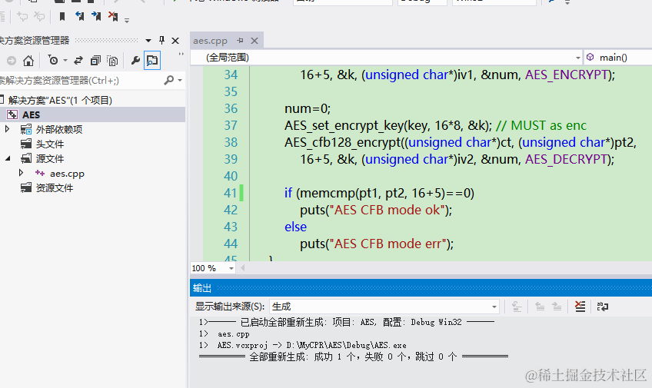Uncomment the selected lines
652x388 pixels.
click(39, 16)
